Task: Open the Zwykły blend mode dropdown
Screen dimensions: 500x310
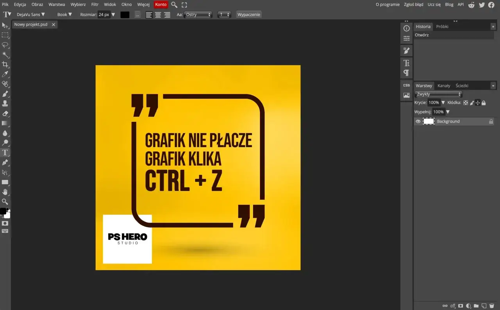Action: pyautogui.click(x=438, y=94)
